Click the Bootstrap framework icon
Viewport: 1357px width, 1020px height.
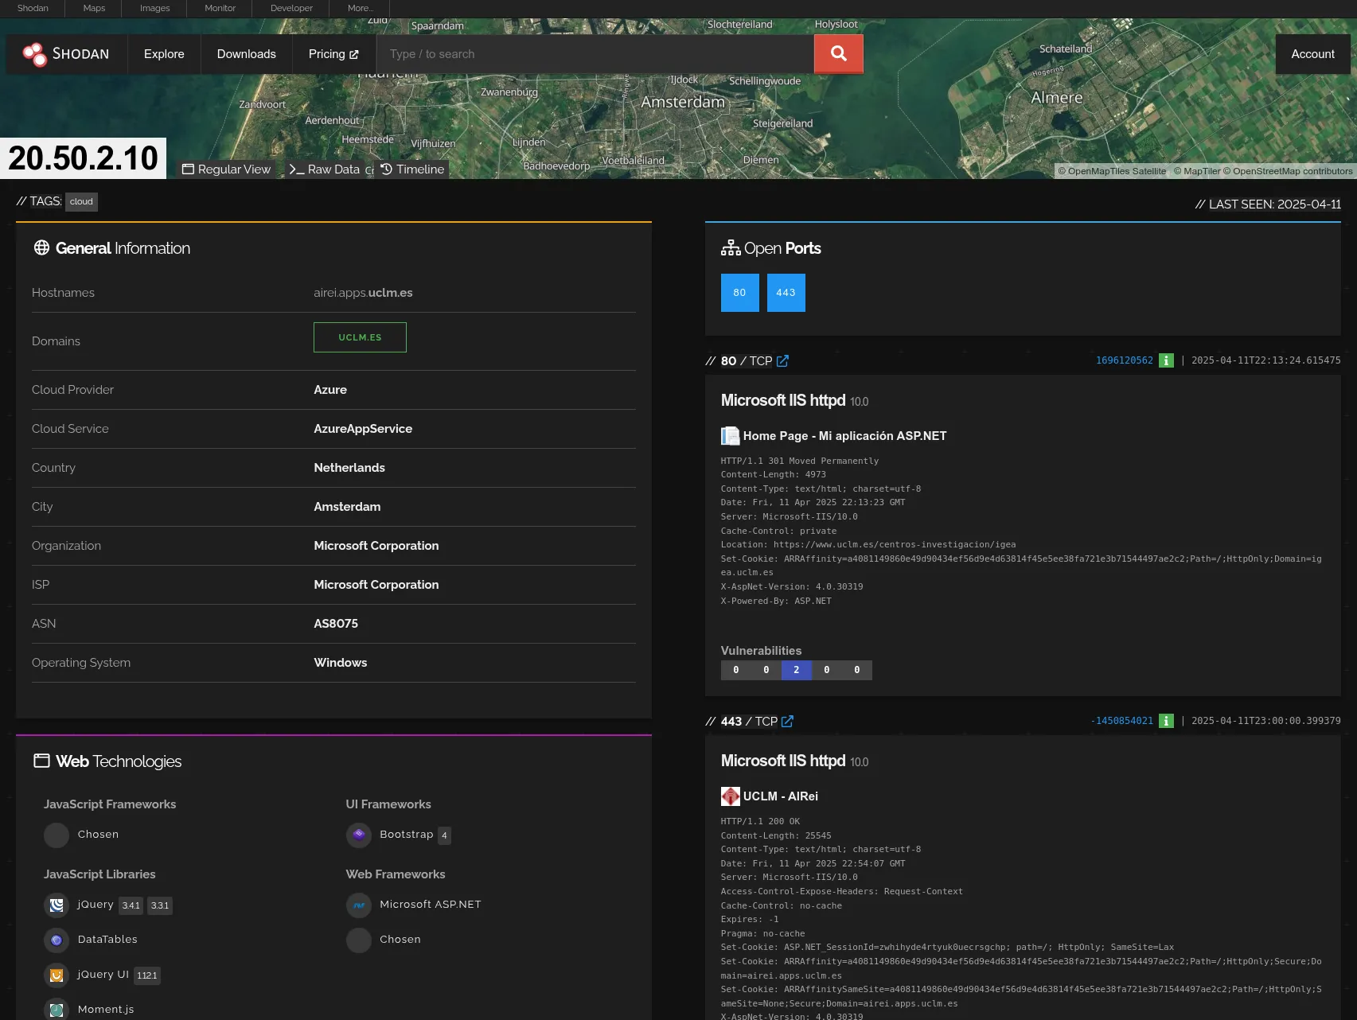click(x=359, y=835)
